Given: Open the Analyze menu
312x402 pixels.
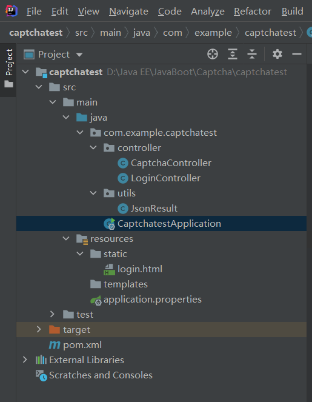Looking at the screenshot, I should (208, 12).
